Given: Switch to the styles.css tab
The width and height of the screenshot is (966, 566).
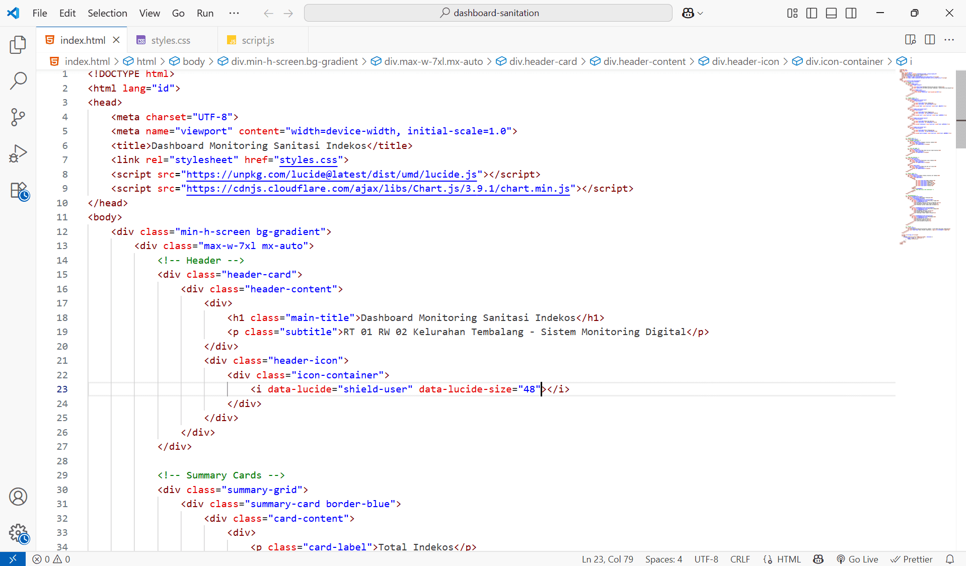Looking at the screenshot, I should coord(172,40).
